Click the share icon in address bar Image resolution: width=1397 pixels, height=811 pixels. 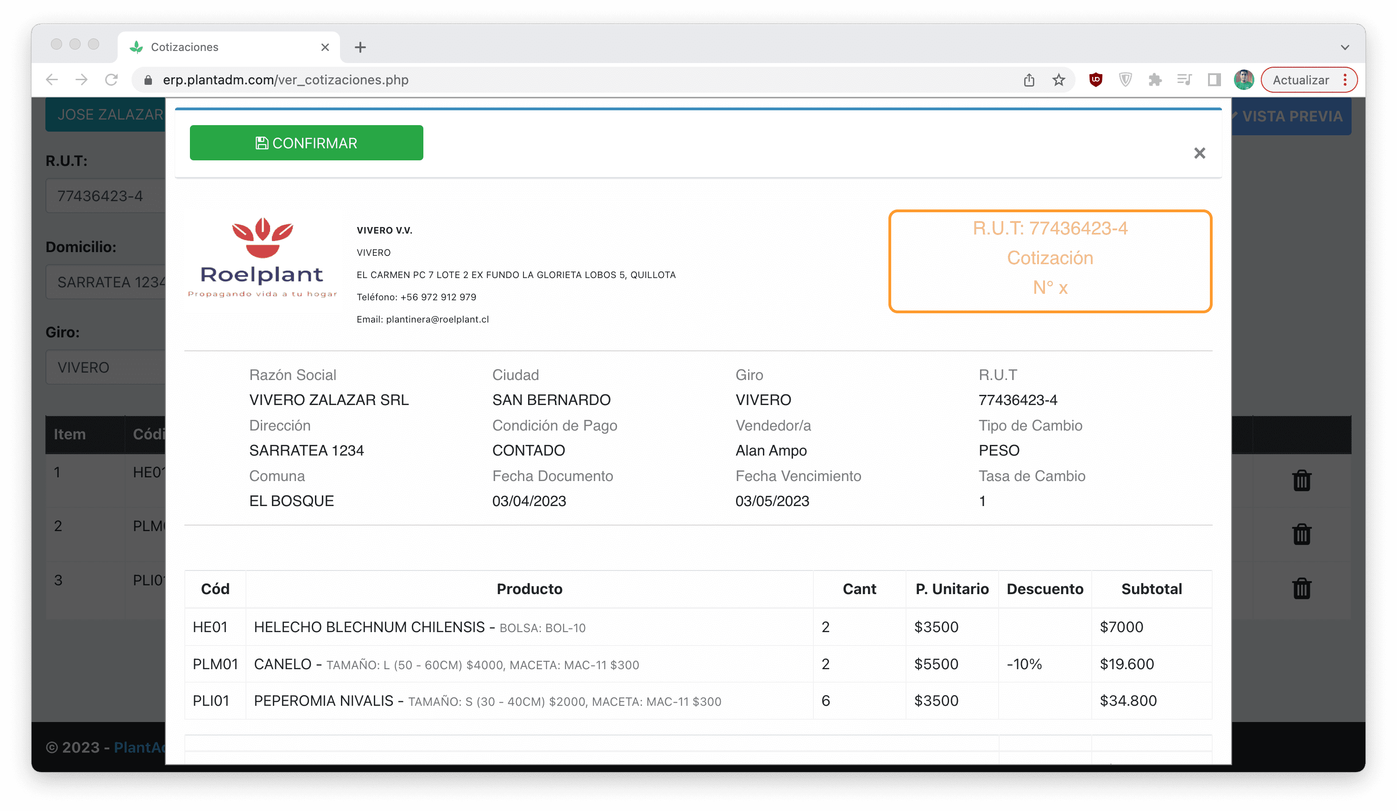click(x=1029, y=80)
